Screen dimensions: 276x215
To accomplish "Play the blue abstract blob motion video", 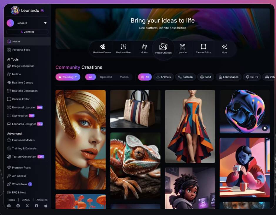I will coord(265,128).
